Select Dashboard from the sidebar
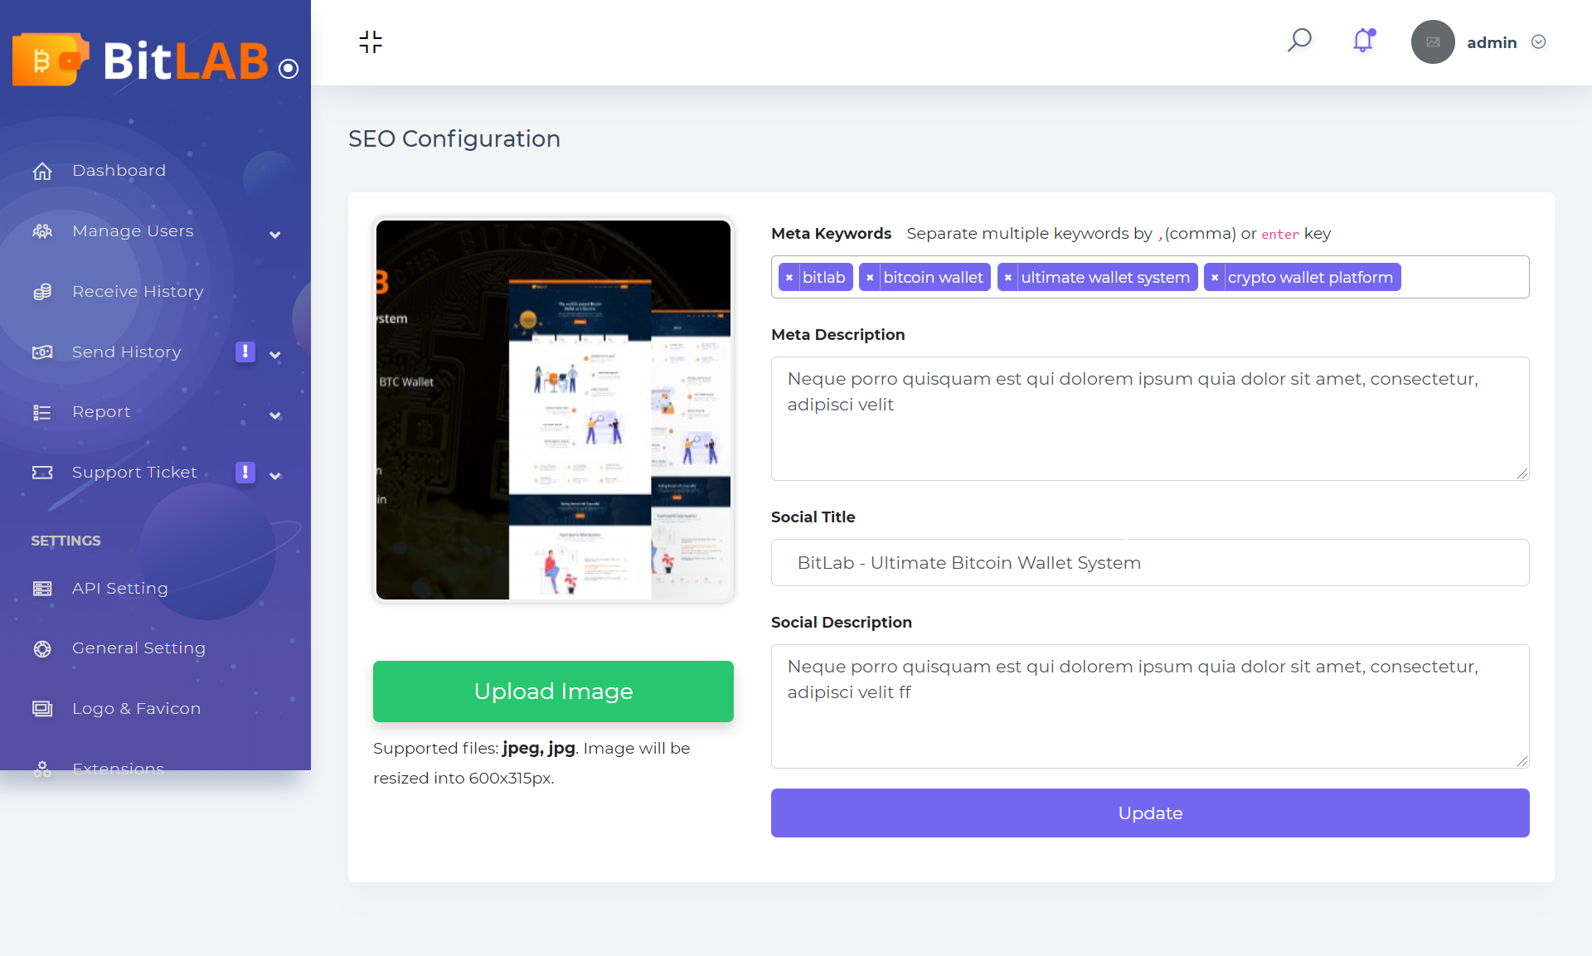Screen dimensions: 1592x956 click(x=119, y=170)
